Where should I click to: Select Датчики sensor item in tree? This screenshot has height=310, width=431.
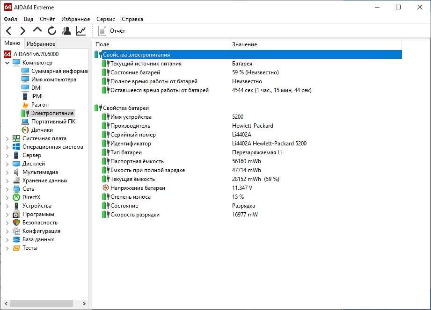[42, 130]
